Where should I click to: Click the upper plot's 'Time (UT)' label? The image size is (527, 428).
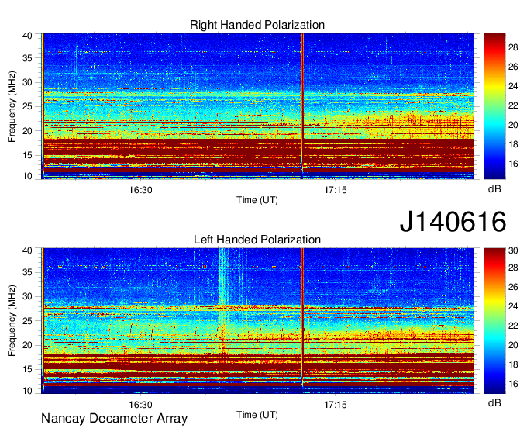click(x=257, y=200)
